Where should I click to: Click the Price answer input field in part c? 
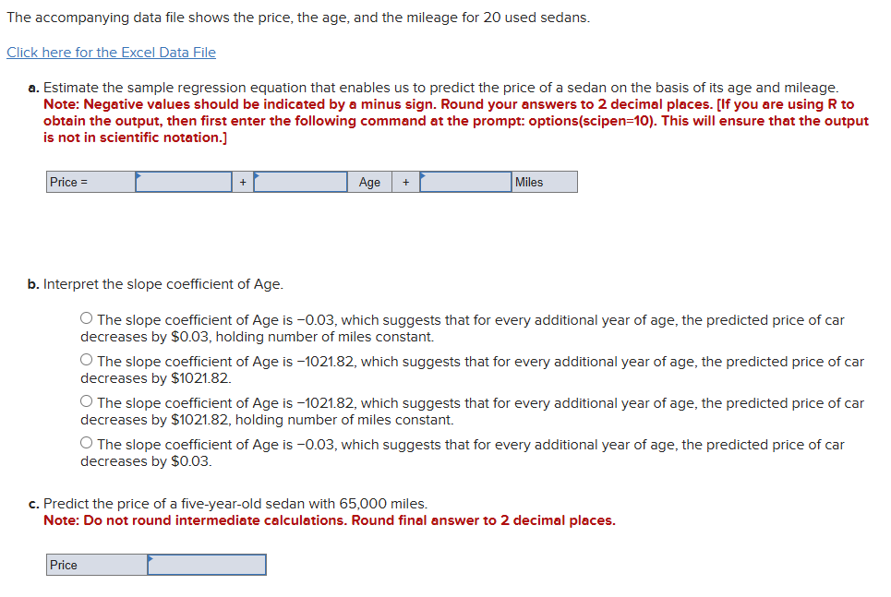205,564
